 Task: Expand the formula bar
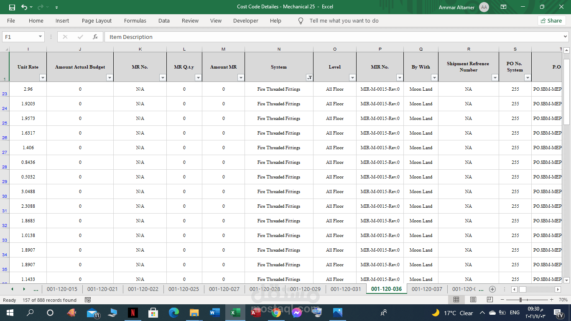566,37
